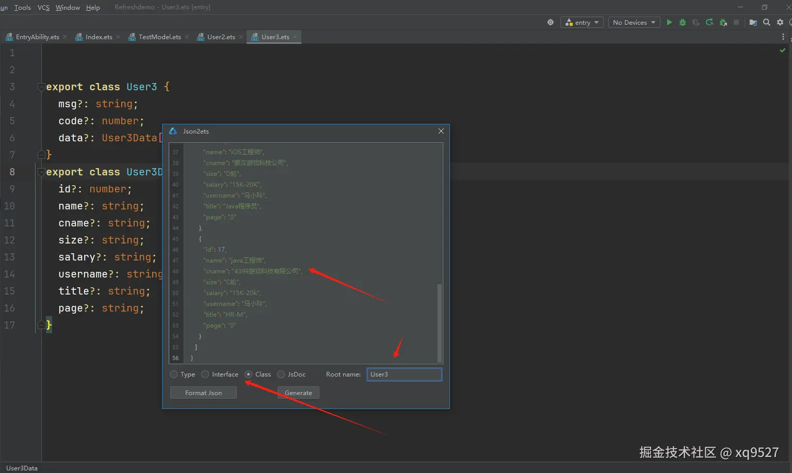Image resolution: width=792 pixels, height=473 pixels.
Task: Click the "msg?: string;" code line
Action: coord(98,104)
